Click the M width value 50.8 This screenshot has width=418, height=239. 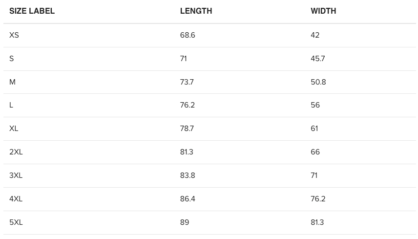(318, 82)
